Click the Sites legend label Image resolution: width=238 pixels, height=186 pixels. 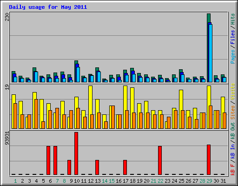point(232,113)
